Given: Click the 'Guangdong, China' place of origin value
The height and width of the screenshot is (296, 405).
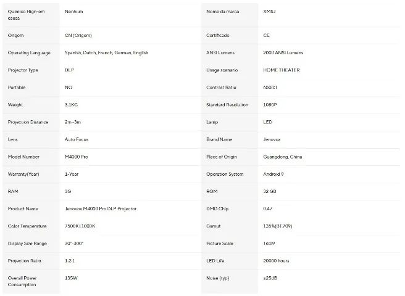Looking at the screenshot, I should click(x=282, y=157).
